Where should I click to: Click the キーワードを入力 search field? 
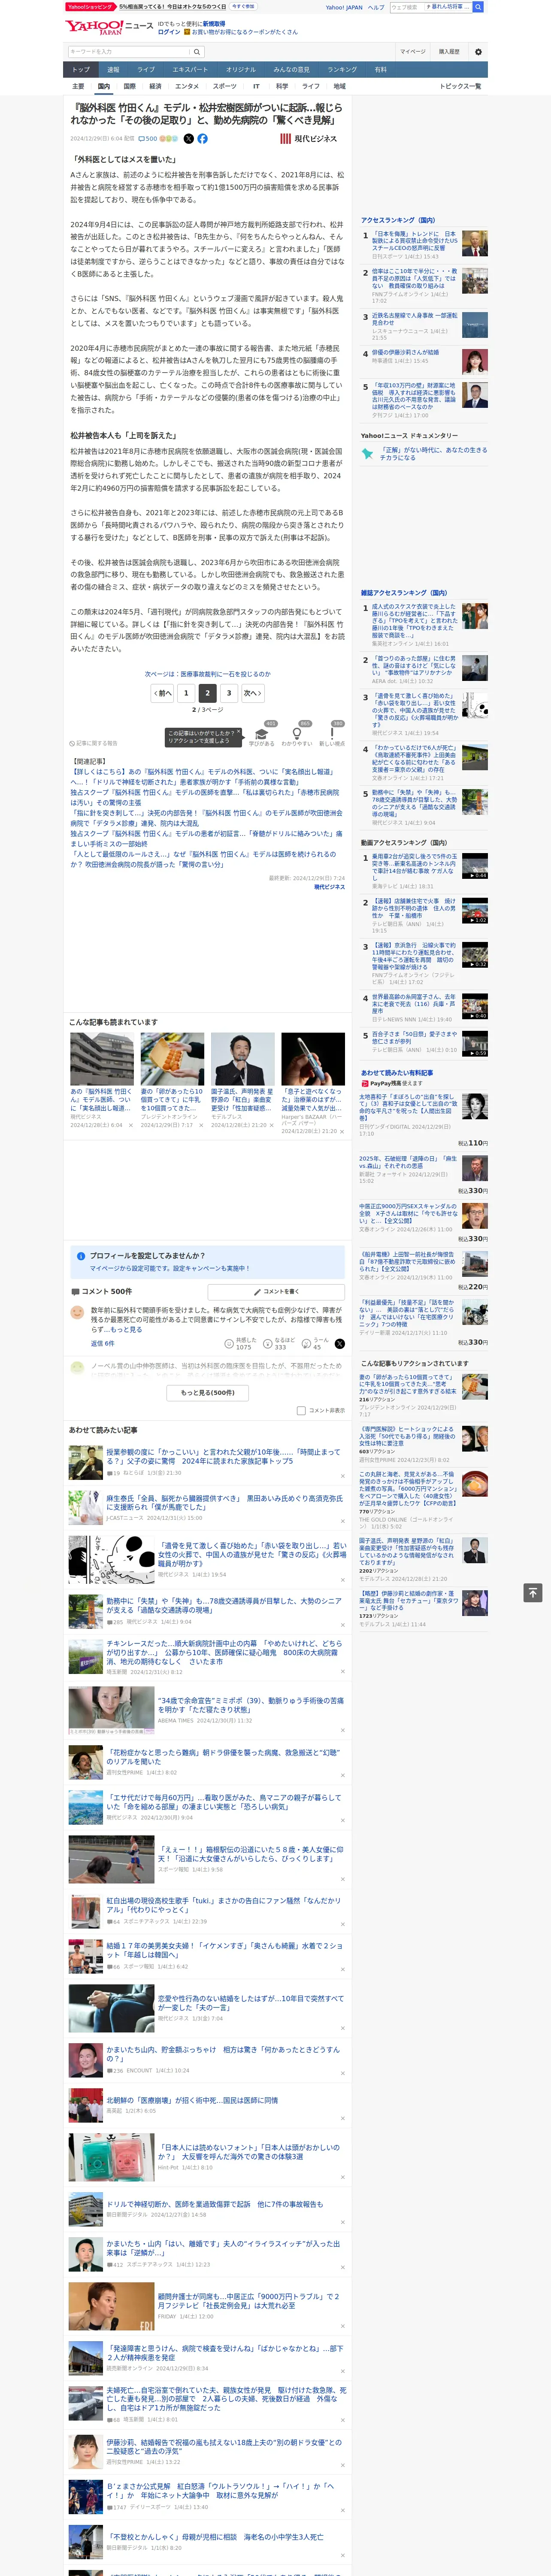click(129, 52)
